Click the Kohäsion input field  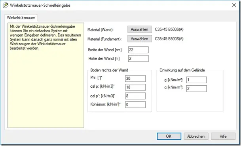tap(135, 104)
